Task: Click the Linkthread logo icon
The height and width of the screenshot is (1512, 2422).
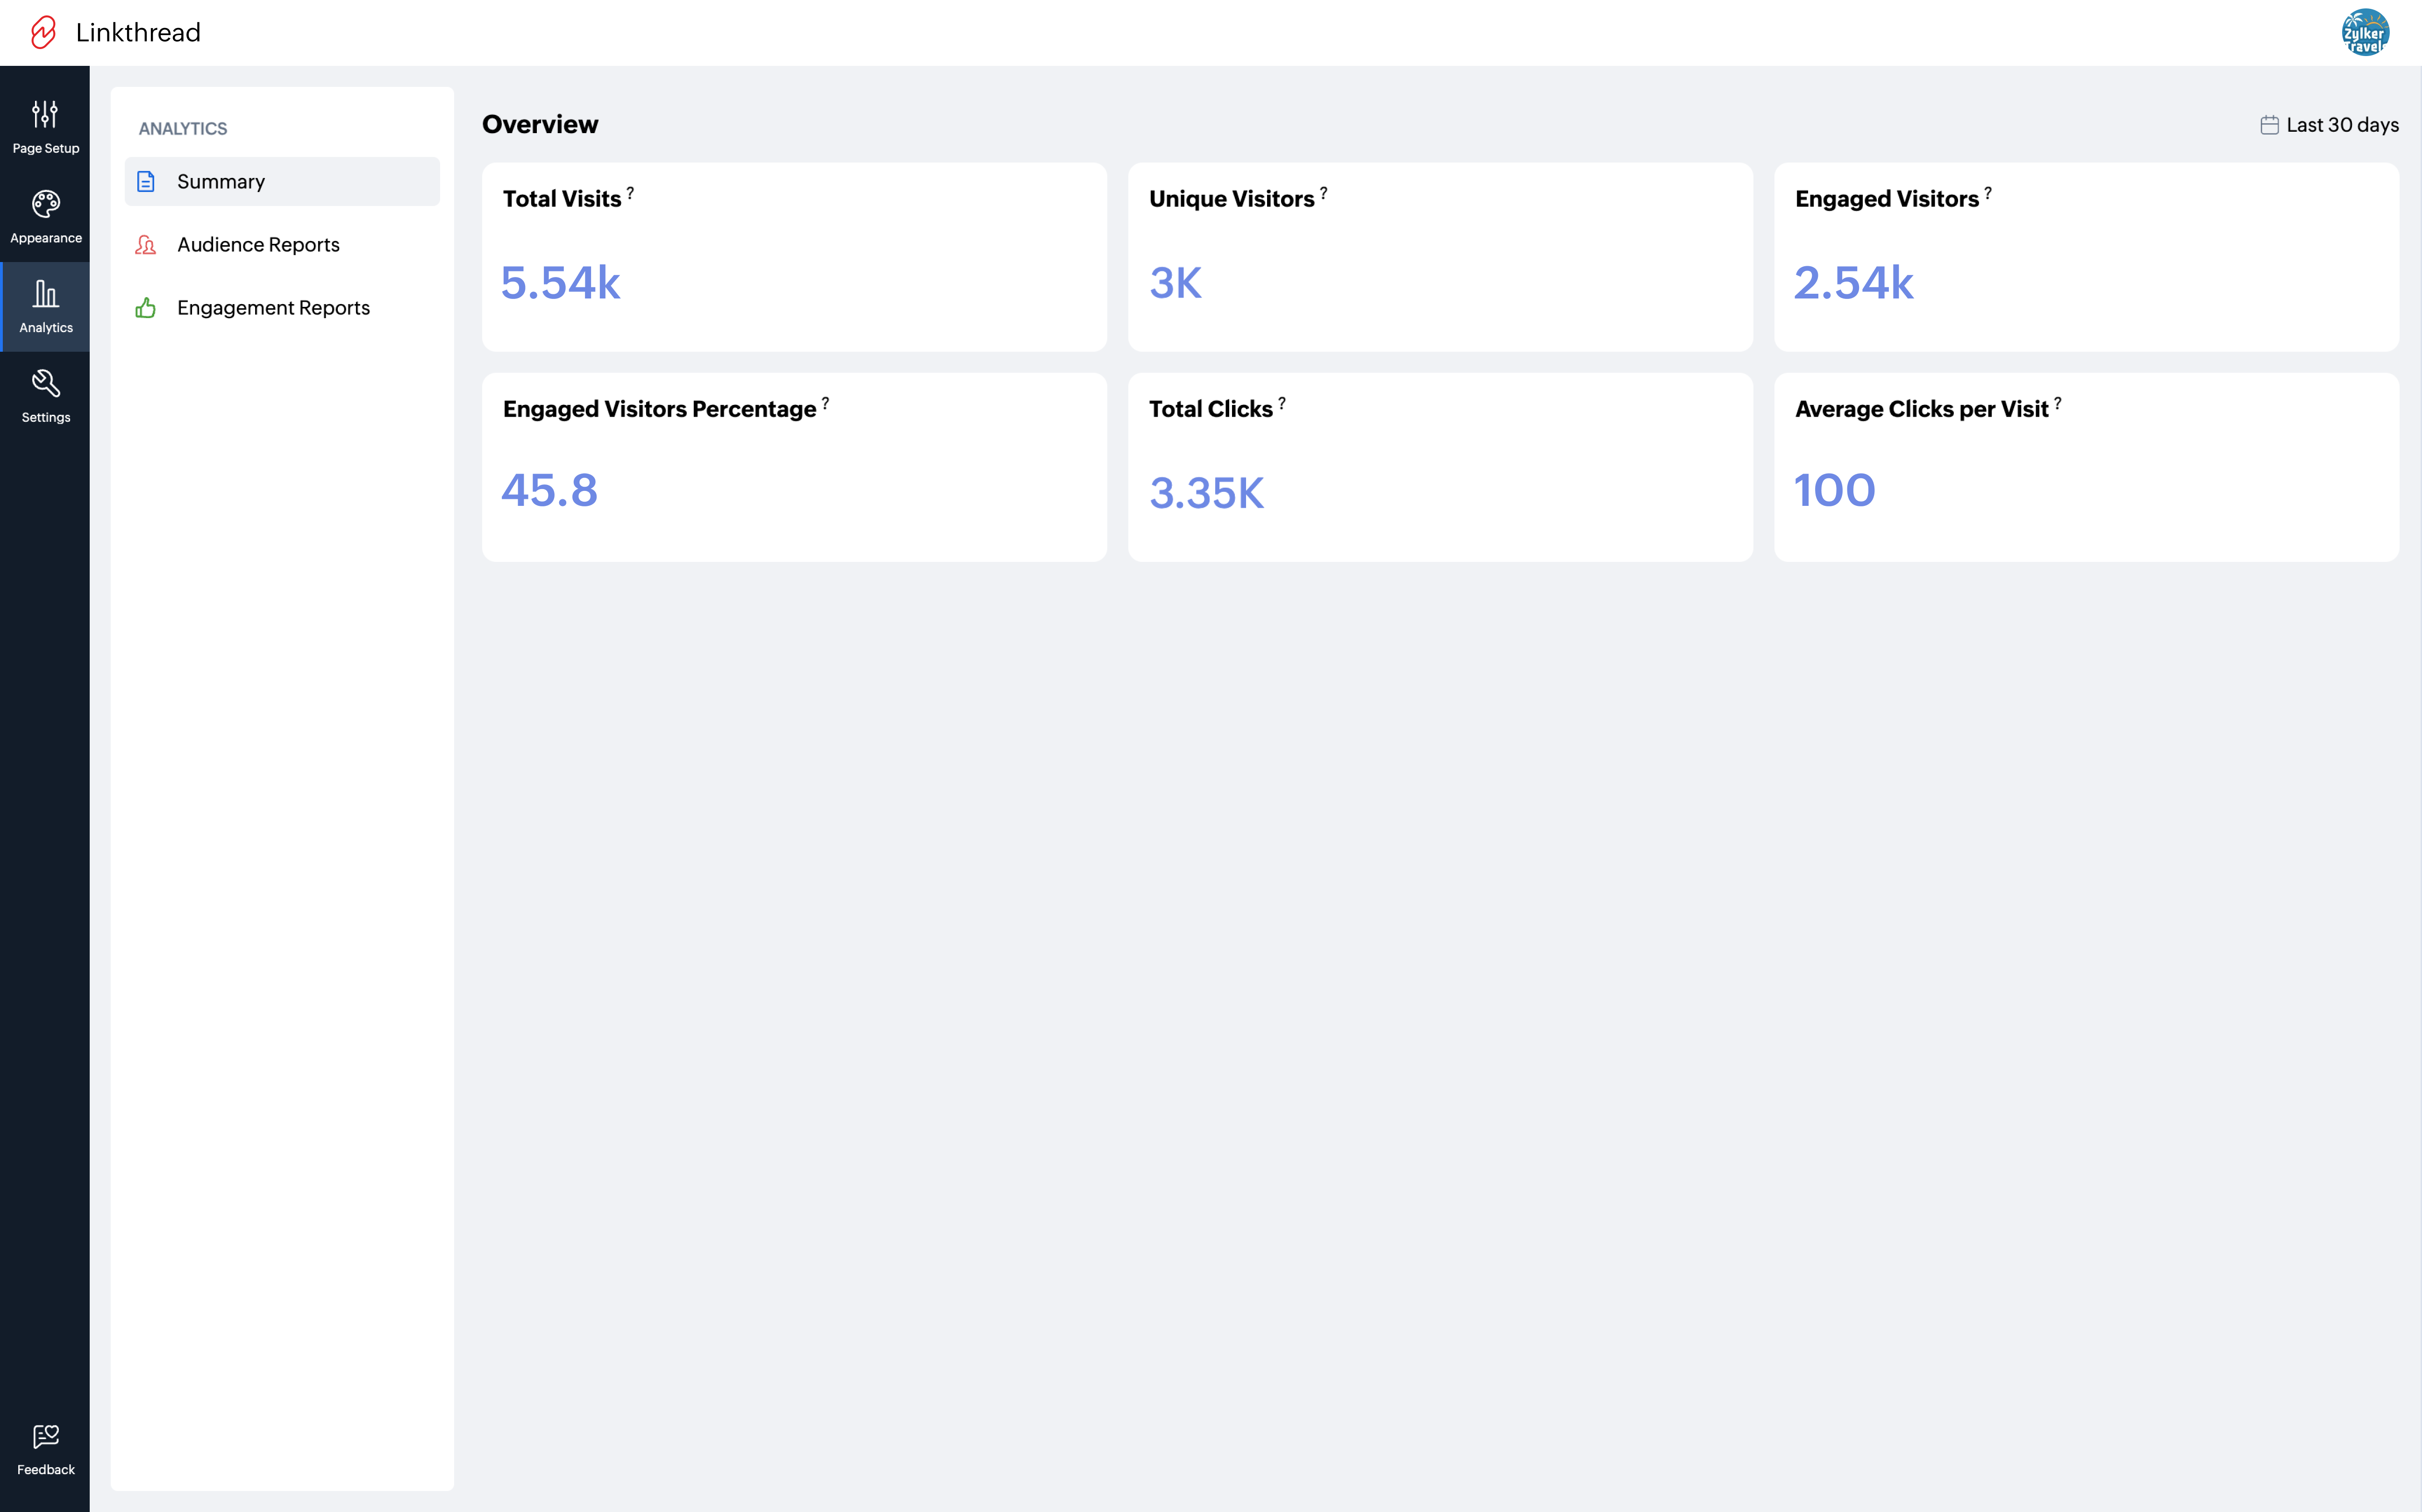Action: 43,32
